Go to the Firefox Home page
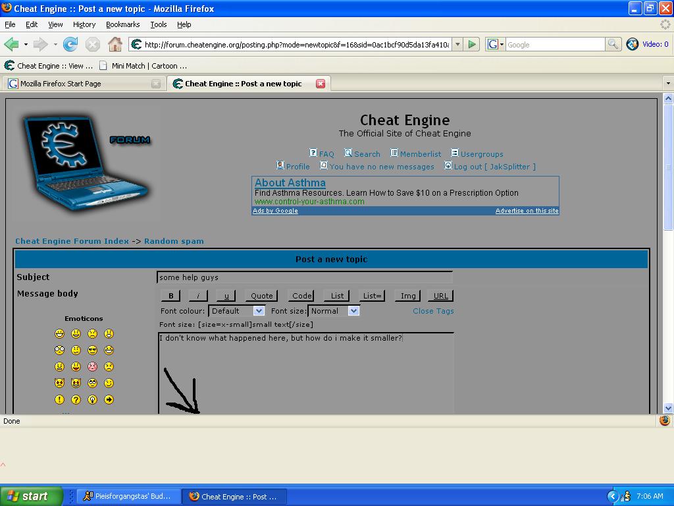Viewport: 674px width, 506px height. tap(115, 44)
